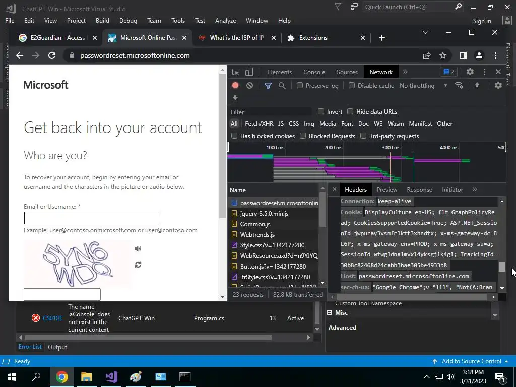Refresh the captcha image icon
This screenshot has height=387, width=516.
tap(138, 265)
